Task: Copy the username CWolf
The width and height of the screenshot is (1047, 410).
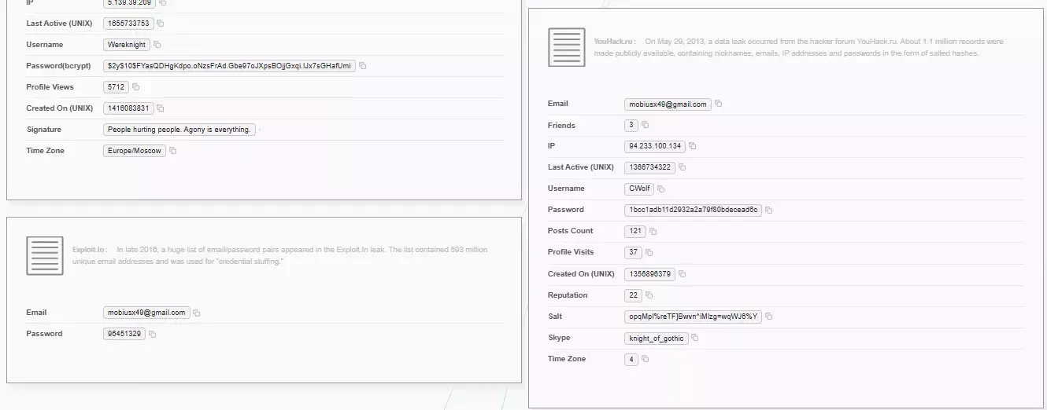Action: (661, 189)
